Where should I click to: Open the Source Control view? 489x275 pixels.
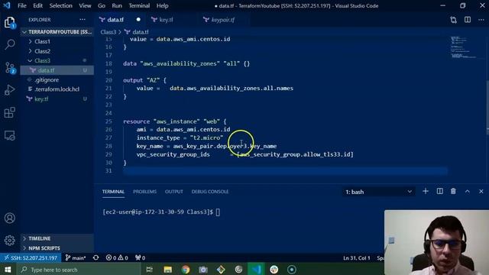(10, 67)
